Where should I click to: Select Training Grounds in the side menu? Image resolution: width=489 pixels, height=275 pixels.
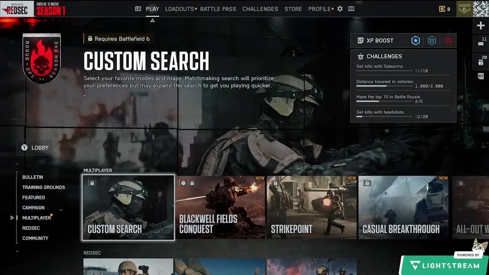(x=44, y=187)
